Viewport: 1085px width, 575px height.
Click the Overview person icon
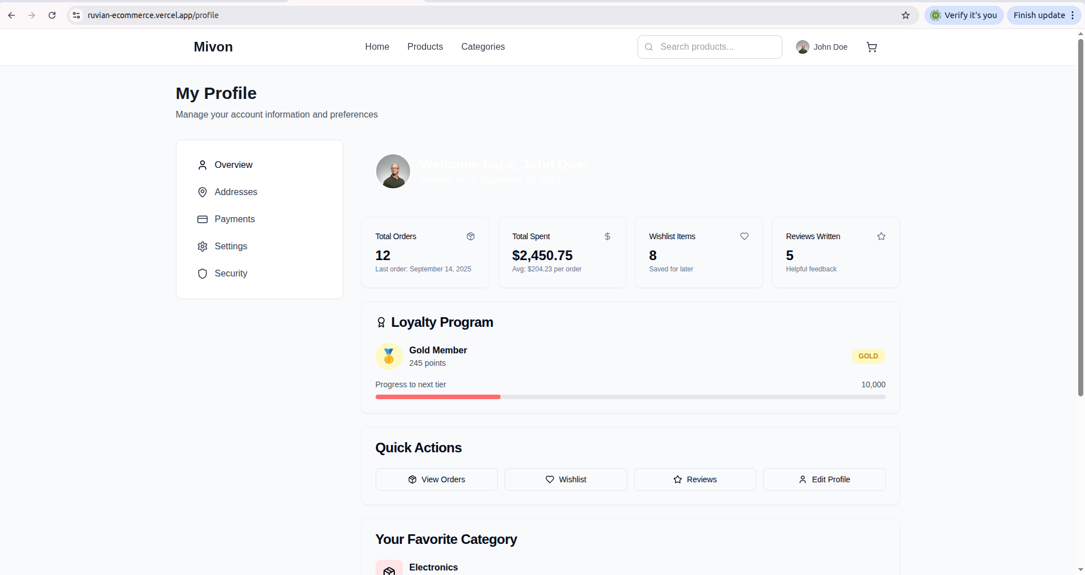pos(203,165)
